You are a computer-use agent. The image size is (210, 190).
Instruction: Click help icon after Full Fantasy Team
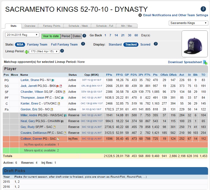(83, 44)
